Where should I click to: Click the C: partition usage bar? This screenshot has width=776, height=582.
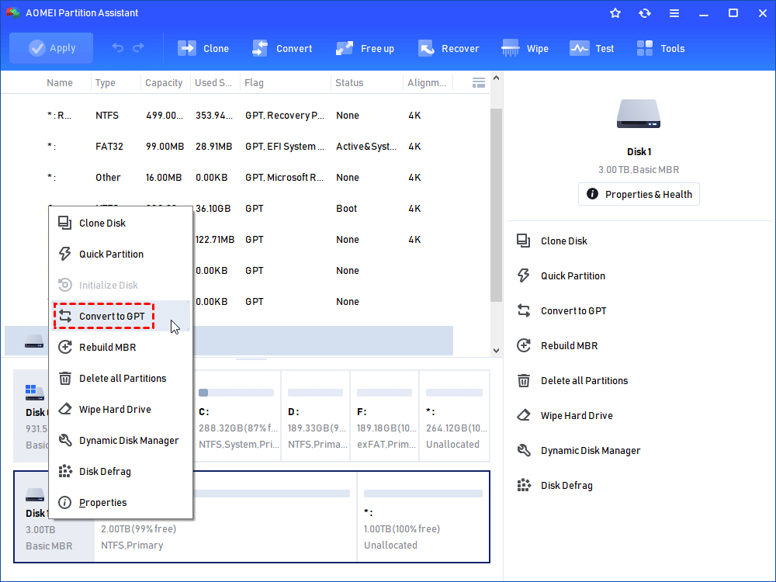[236, 393]
